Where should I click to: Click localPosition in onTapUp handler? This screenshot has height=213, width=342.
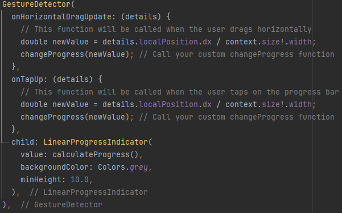click(x=168, y=105)
